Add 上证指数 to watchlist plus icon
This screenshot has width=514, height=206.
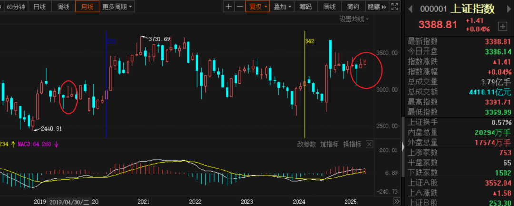502,27
